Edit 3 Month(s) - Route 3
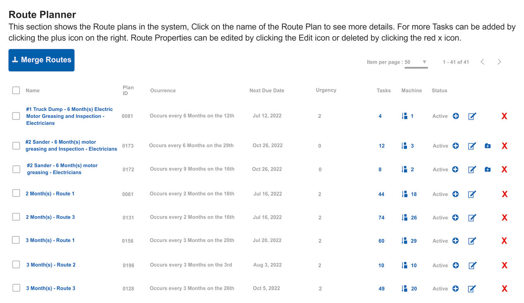524x303 pixels. [x=472, y=289]
